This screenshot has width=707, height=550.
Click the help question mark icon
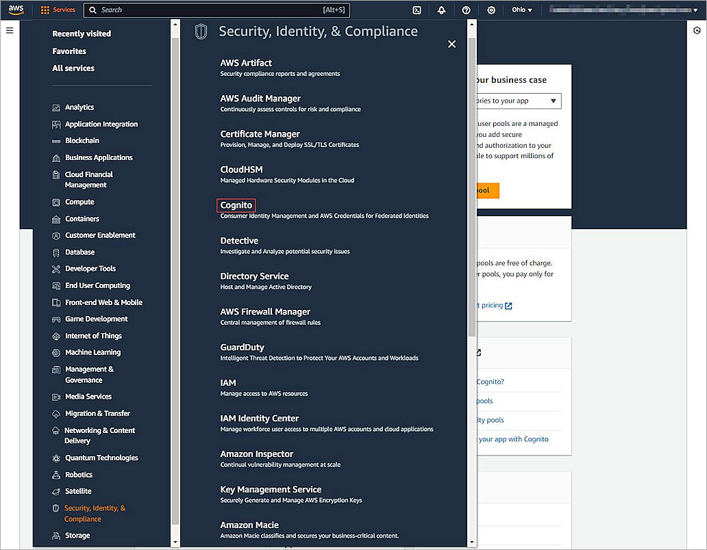tap(467, 10)
